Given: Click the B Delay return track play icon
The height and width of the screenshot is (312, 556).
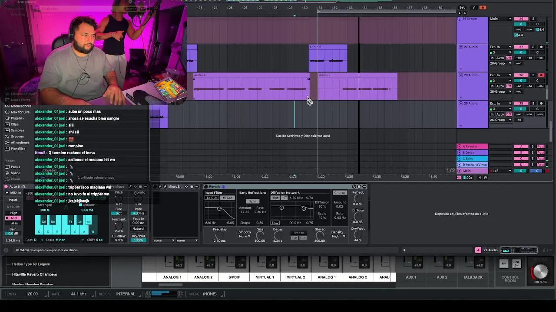Looking at the screenshot, I should (459, 153).
